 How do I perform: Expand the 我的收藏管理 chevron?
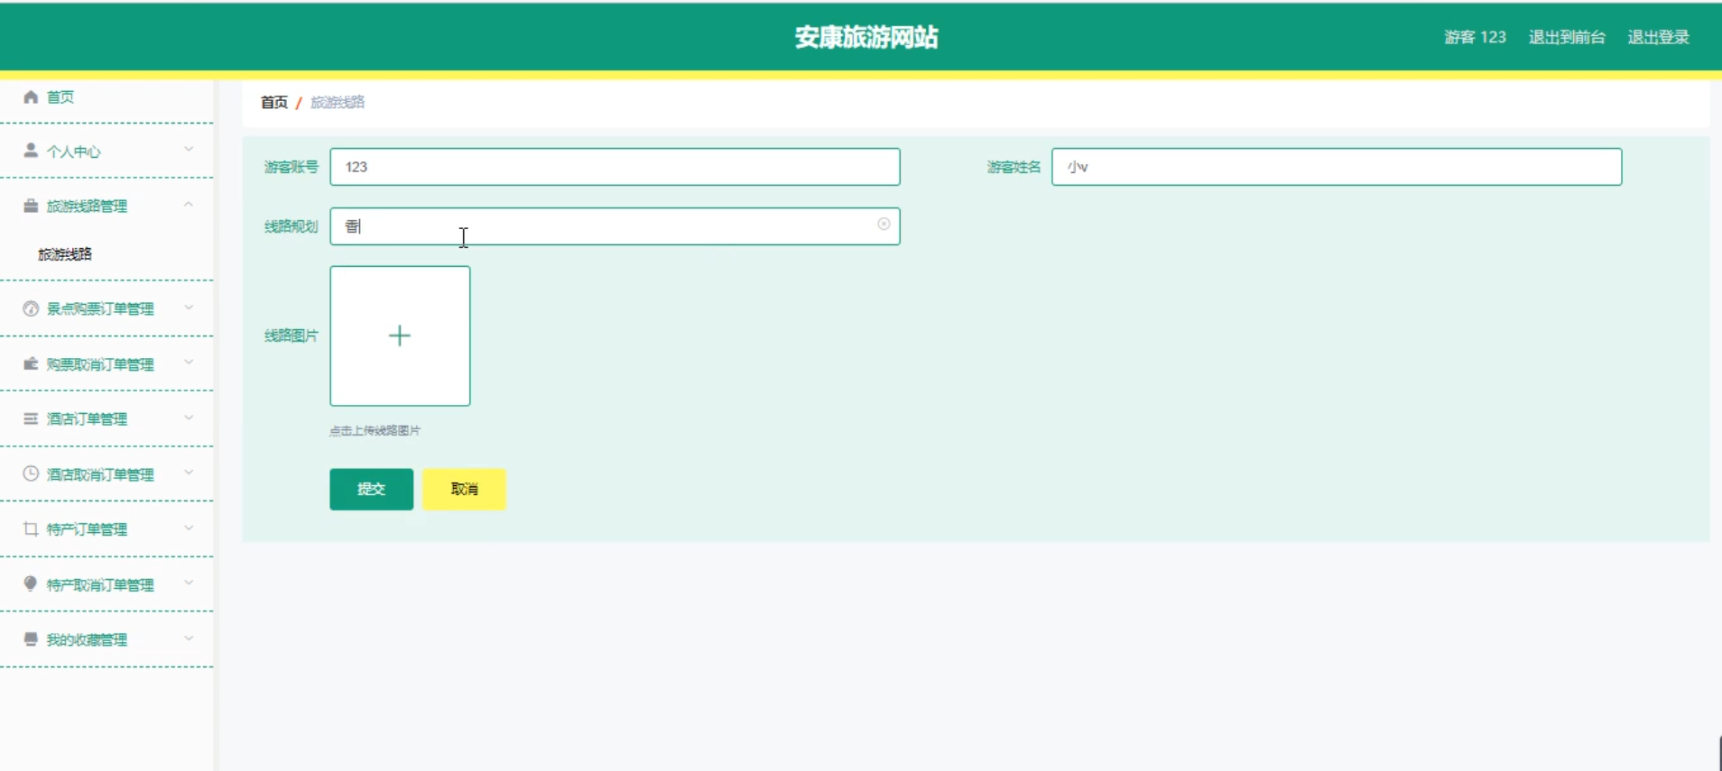[x=189, y=638]
